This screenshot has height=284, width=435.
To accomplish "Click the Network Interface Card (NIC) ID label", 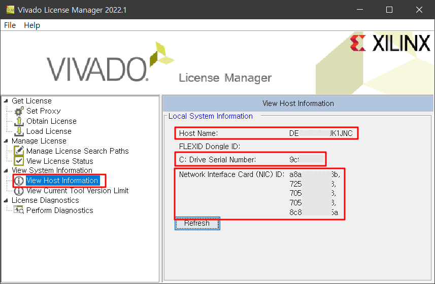I will click(x=231, y=174).
